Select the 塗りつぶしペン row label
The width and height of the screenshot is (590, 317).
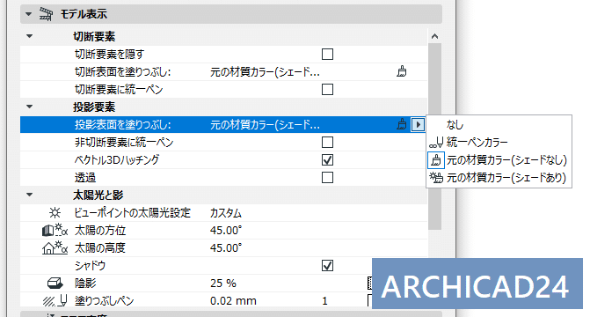105,301
